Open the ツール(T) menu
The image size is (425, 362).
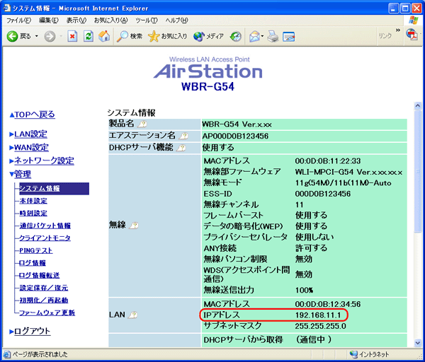coord(147,21)
